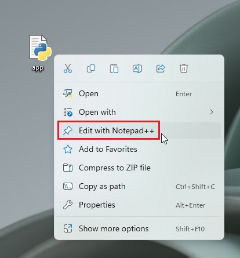Screen dimensions: 240x258
Task: Choose Open from the context menu
Action: [139, 94]
